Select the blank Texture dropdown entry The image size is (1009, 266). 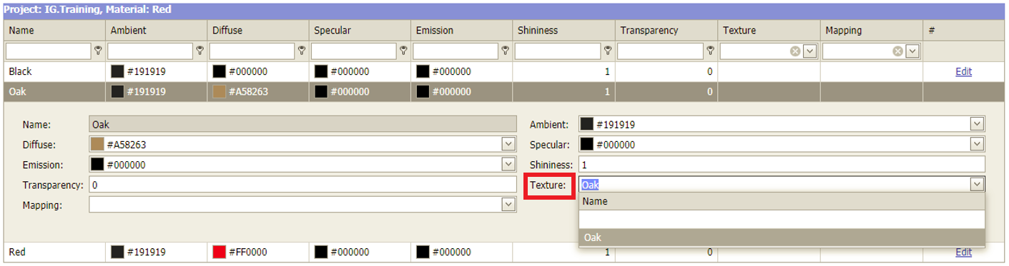pos(782,220)
